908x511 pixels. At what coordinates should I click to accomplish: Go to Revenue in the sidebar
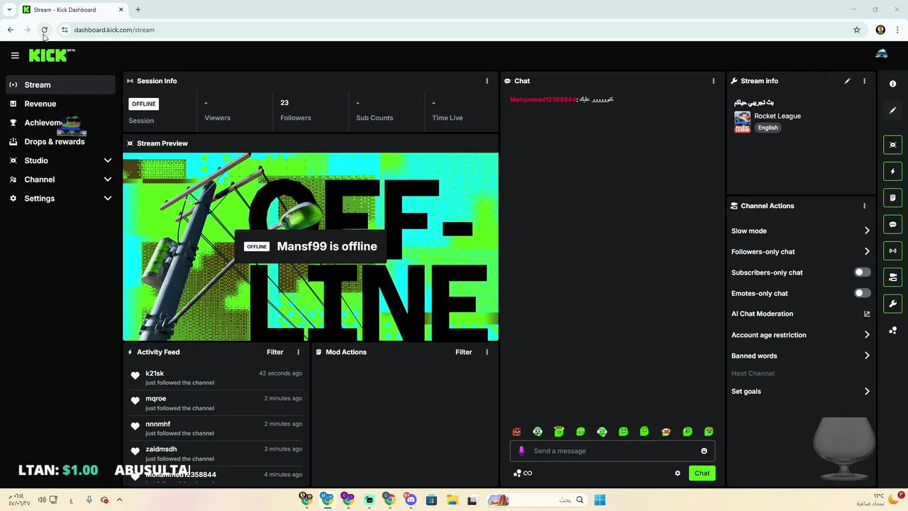60,104
